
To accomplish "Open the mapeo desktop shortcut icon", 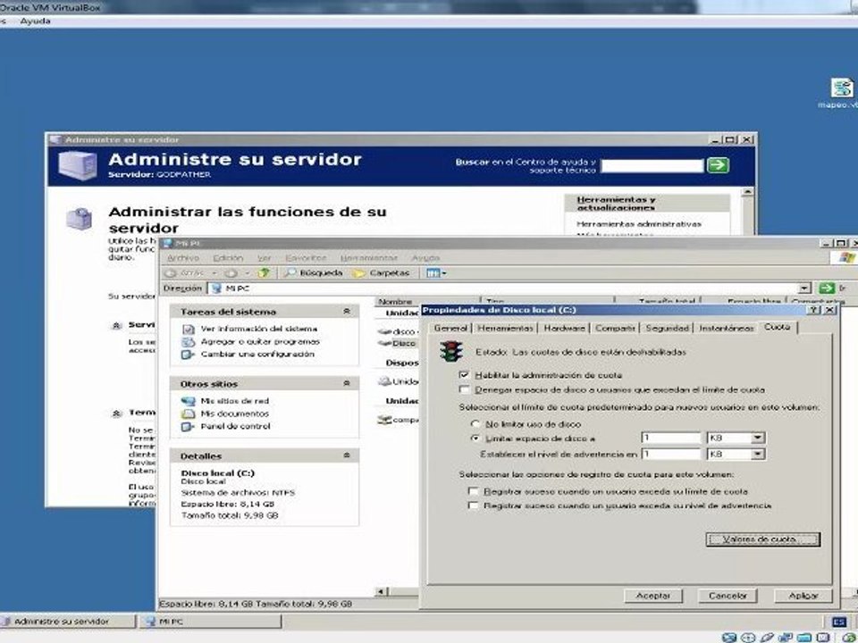I will [x=842, y=88].
